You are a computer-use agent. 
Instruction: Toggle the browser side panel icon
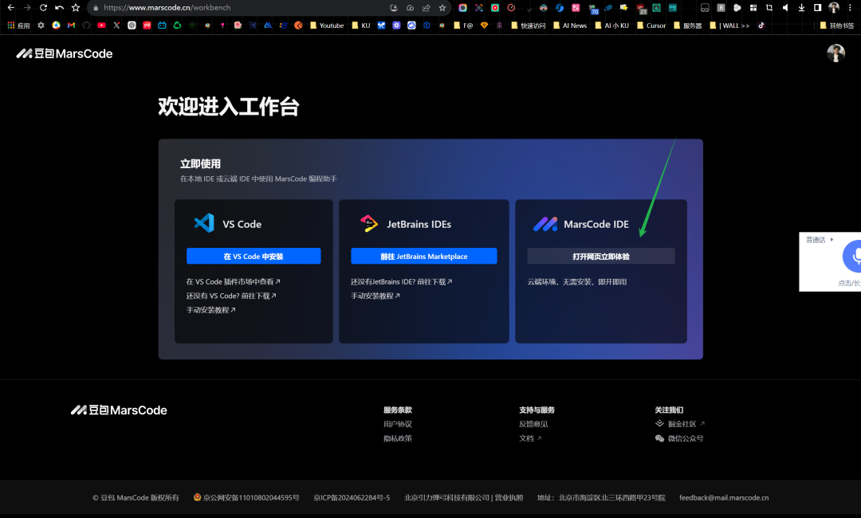point(818,8)
